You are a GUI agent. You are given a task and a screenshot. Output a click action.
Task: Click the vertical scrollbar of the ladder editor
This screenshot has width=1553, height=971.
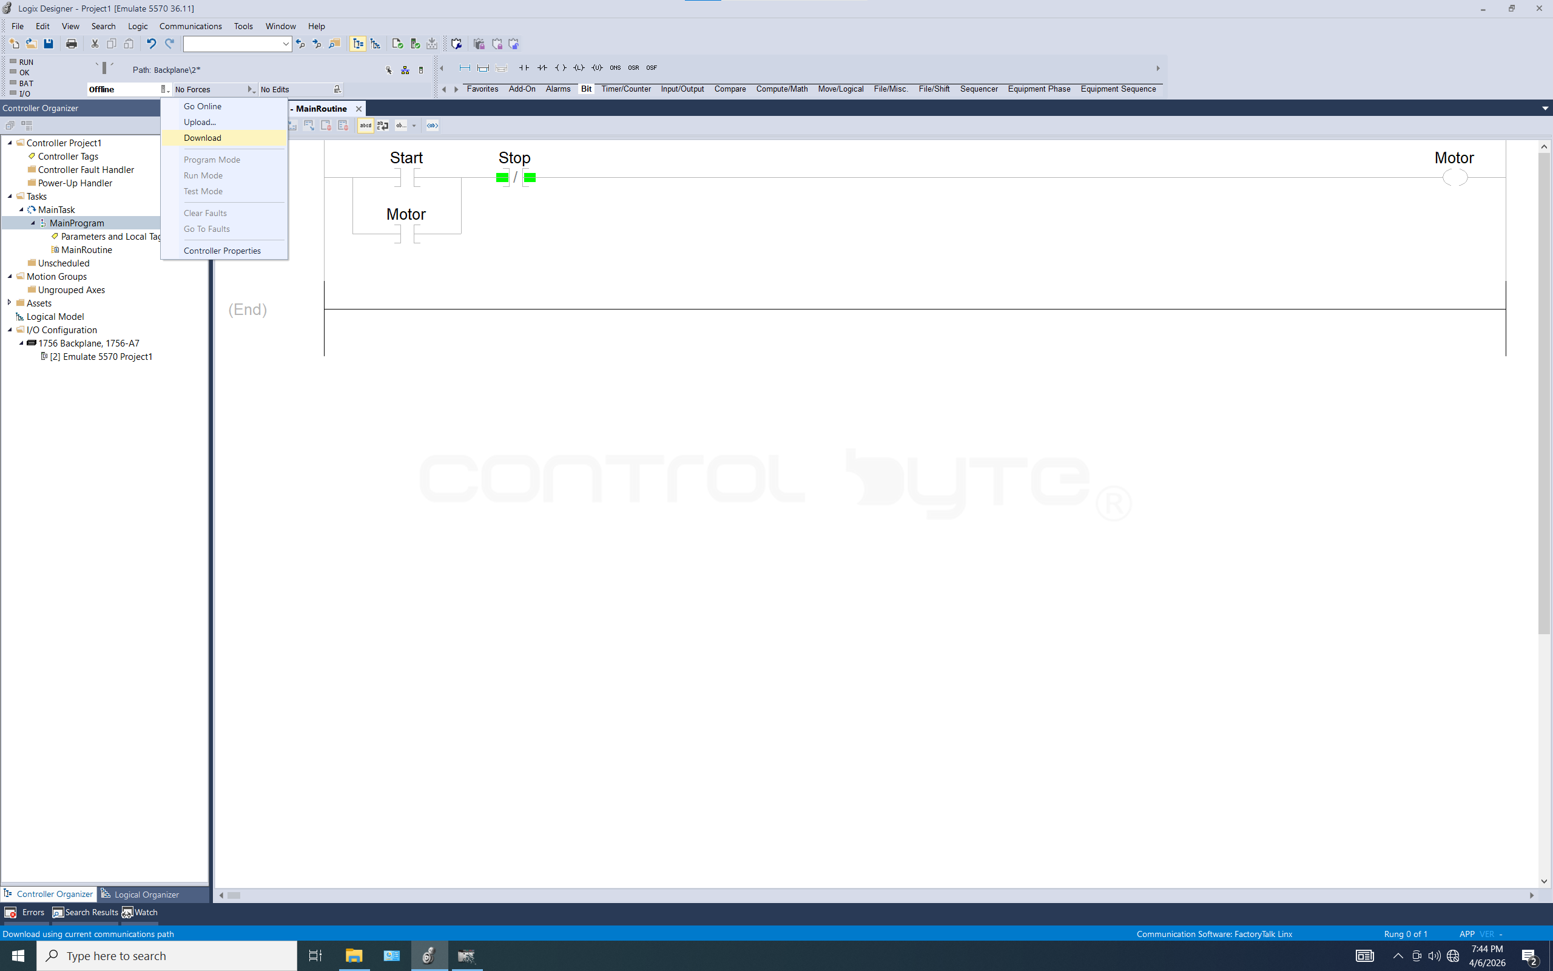point(1544,514)
